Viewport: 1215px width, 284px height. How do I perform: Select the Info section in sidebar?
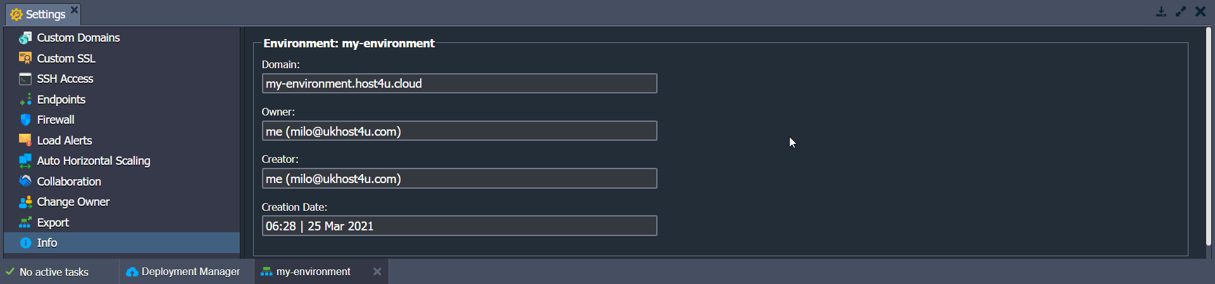pos(47,243)
